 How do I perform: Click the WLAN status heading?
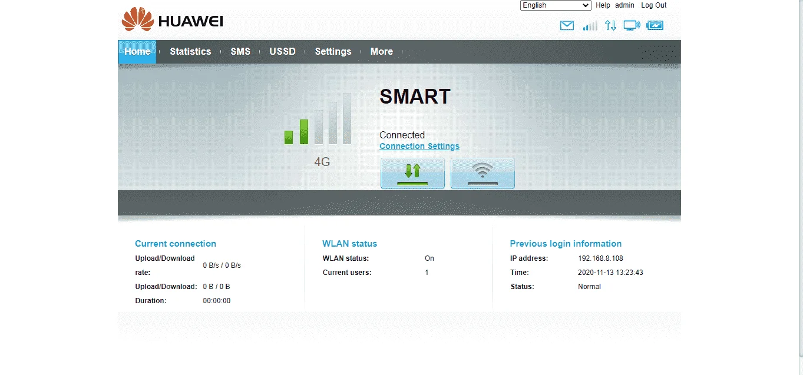350,244
